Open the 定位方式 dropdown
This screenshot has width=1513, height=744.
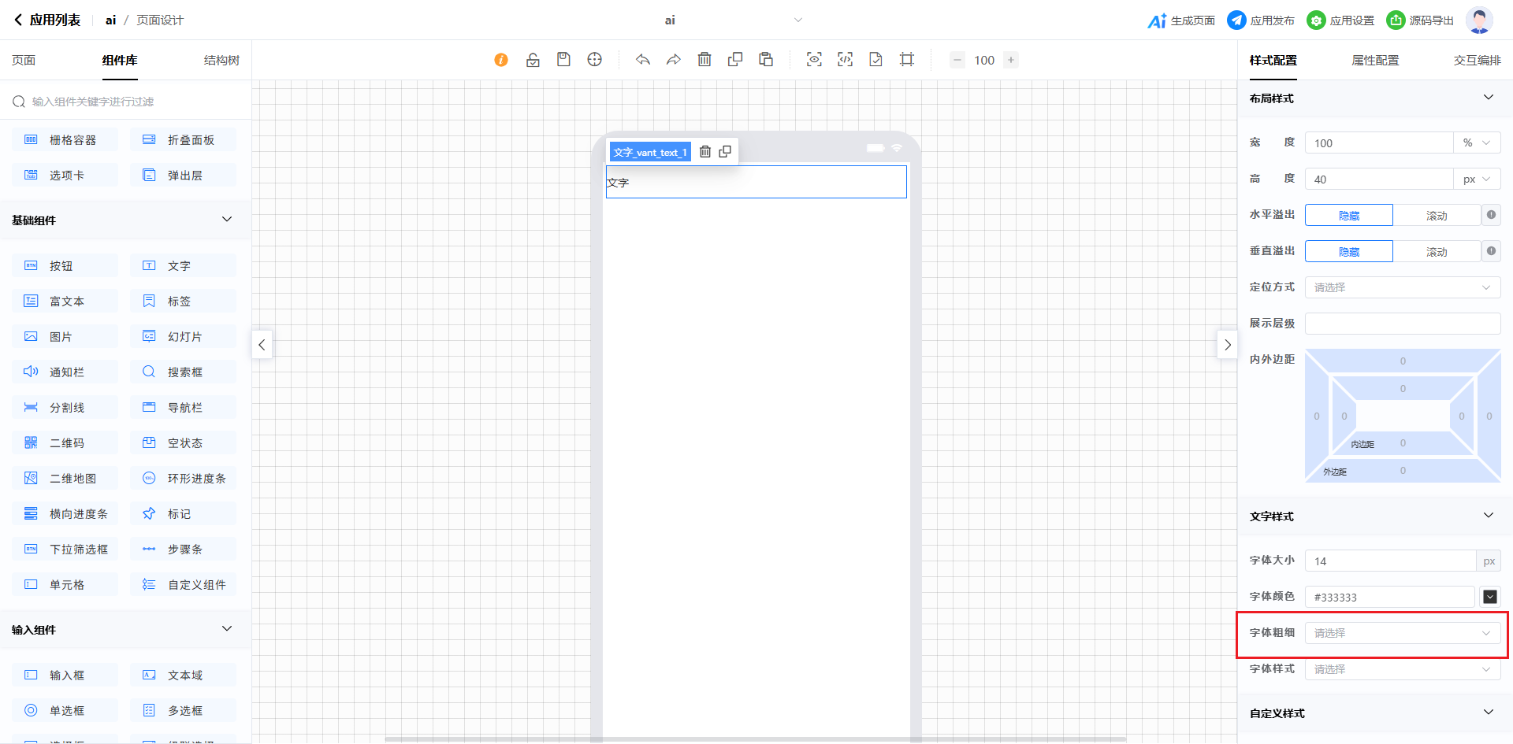(x=1402, y=287)
